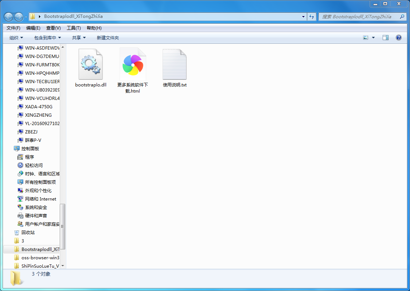Open 时钟、语言和区域 category
Screen dimensions: 410x291
[x=39, y=174]
